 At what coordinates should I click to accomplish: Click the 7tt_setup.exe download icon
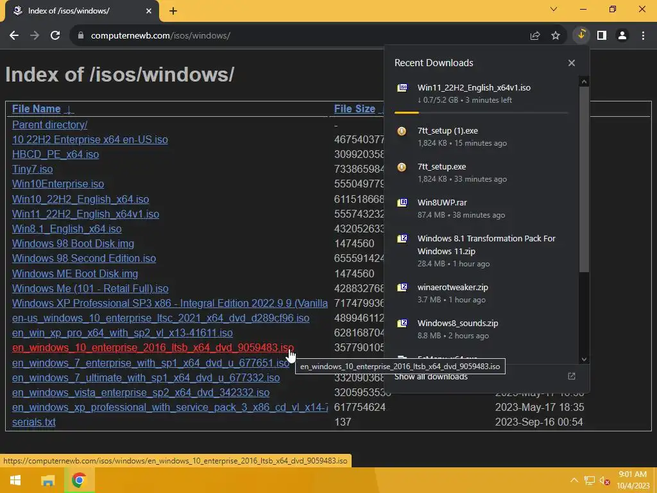pos(402,168)
